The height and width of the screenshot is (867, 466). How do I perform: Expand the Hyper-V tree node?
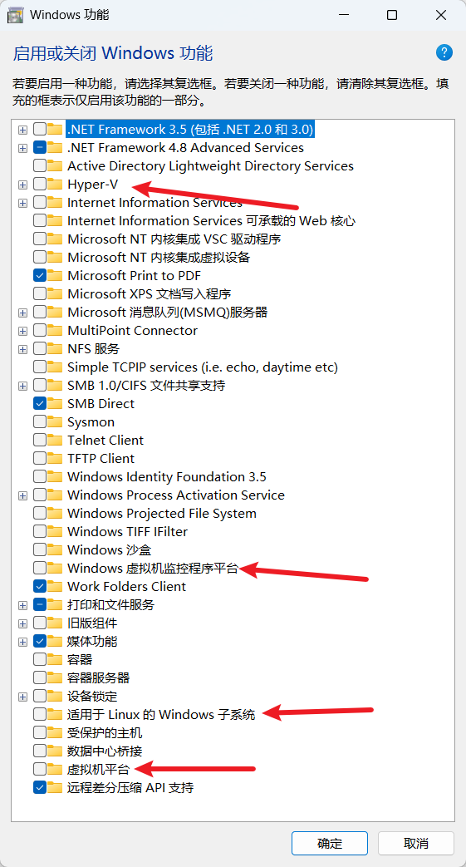(22, 185)
